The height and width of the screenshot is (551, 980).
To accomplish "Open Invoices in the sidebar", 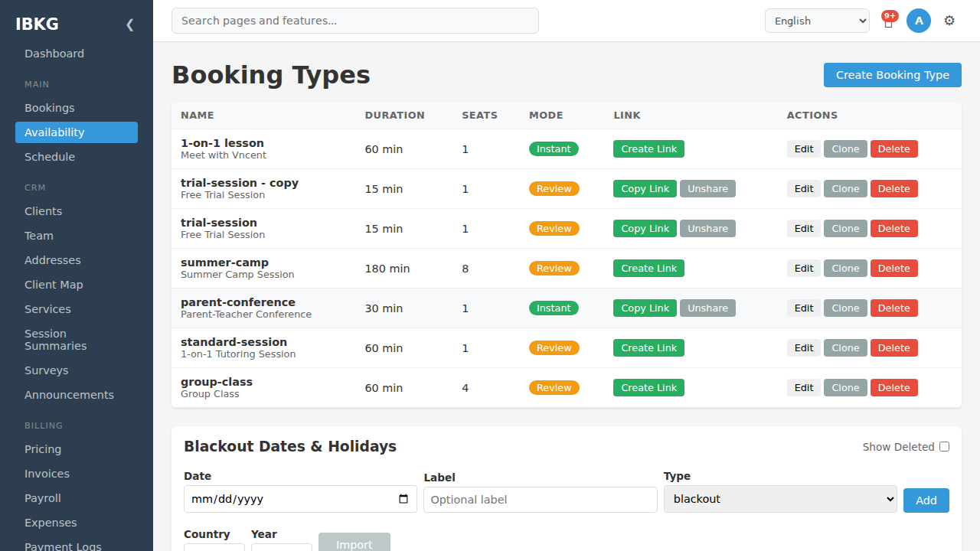I will point(77,474).
